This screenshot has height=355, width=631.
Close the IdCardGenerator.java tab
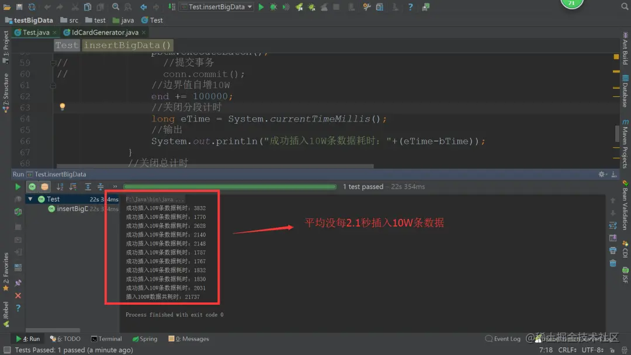(144, 33)
